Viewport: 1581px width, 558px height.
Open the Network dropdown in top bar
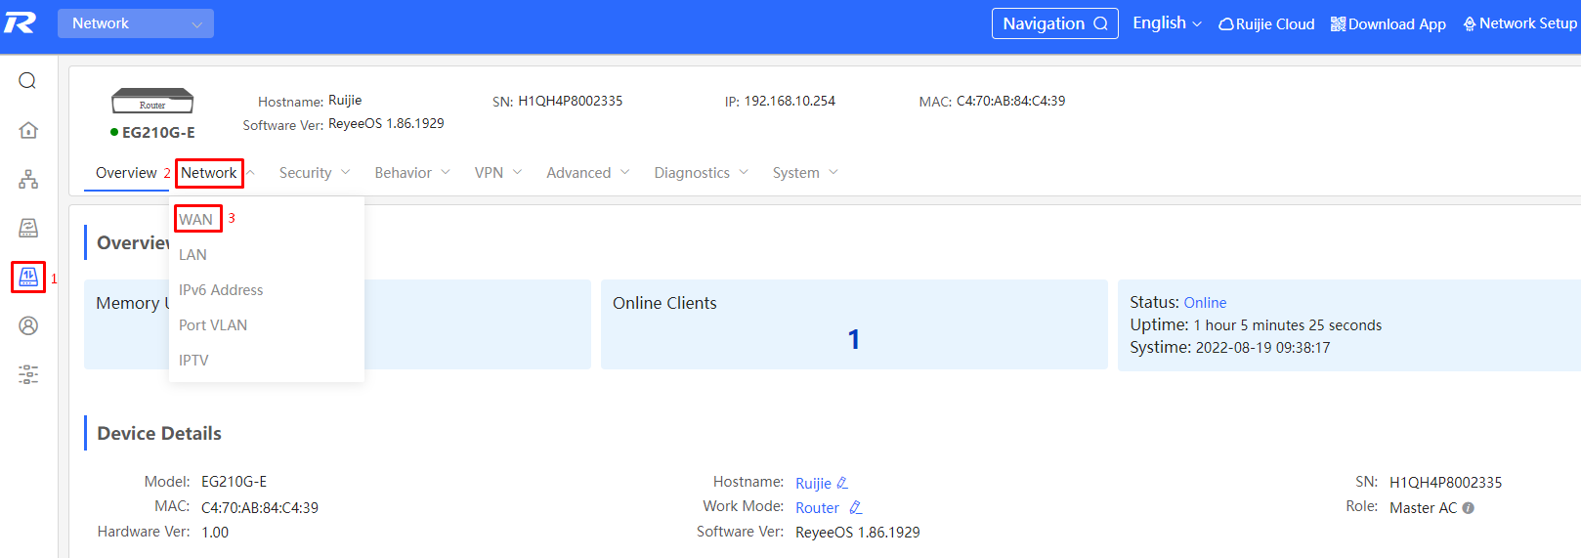[136, 23]
